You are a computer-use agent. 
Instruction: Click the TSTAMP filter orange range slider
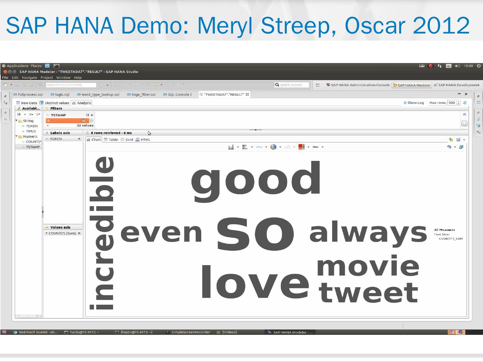pos(67,121)
